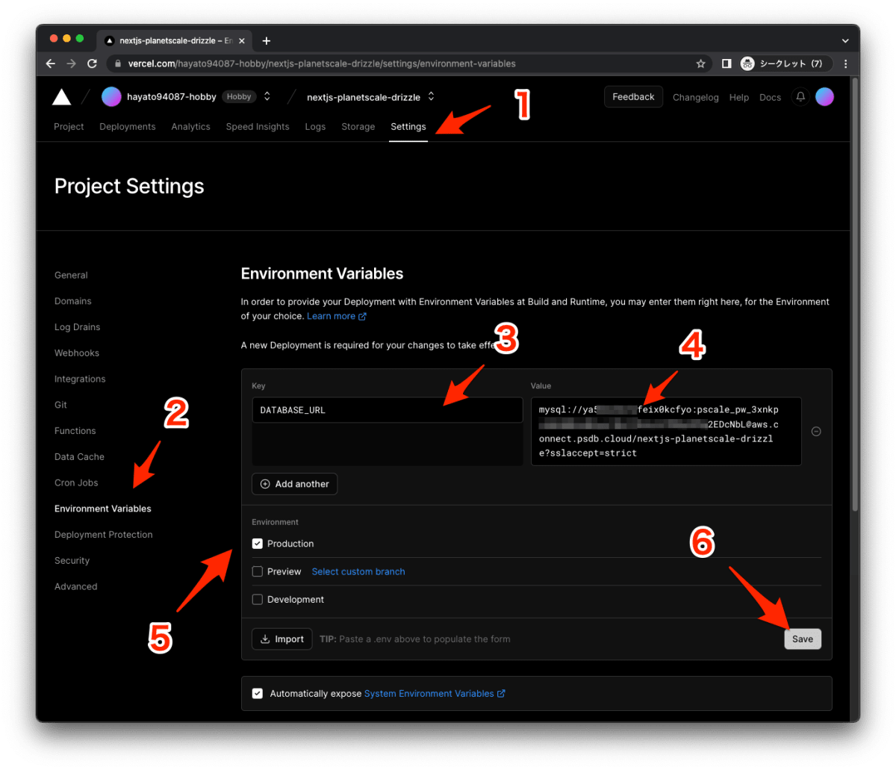This screenshot has height=770, width=896.
Task: Switch to the Project tab
Action: point(69,127)
